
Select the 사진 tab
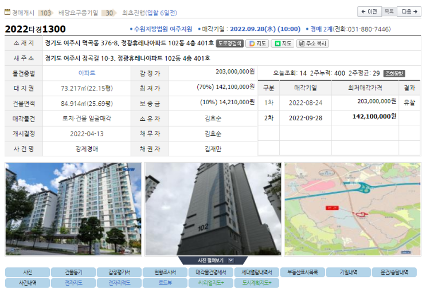28,272
